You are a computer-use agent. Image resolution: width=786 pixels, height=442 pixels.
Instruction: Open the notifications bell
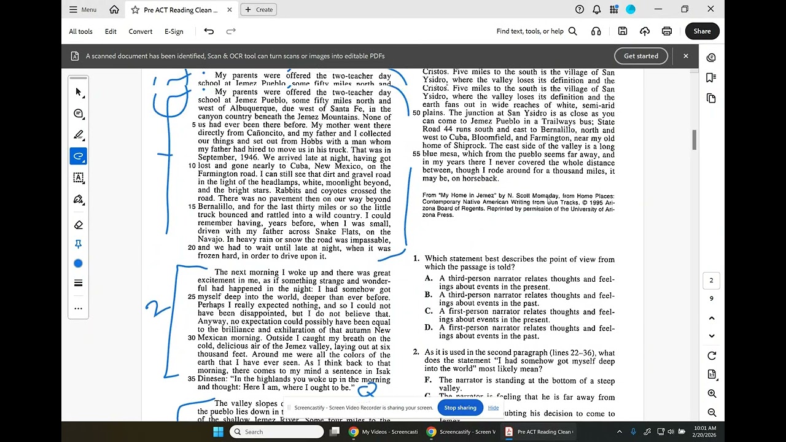pos(597,9)
